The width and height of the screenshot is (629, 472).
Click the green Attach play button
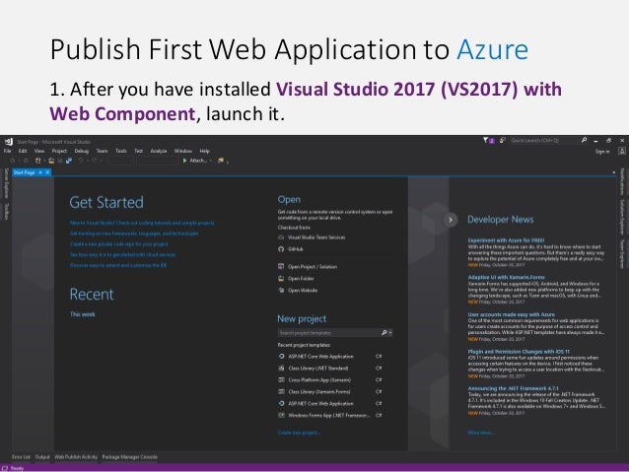pyautogui.click(x=185, y=161)
